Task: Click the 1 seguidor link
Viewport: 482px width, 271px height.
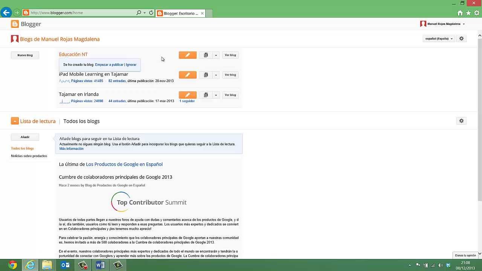Action: pyautogui.click(x=187, y=101)
